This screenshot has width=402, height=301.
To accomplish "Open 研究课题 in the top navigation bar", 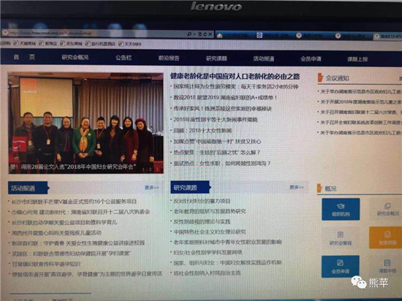I will pos(216,58).
